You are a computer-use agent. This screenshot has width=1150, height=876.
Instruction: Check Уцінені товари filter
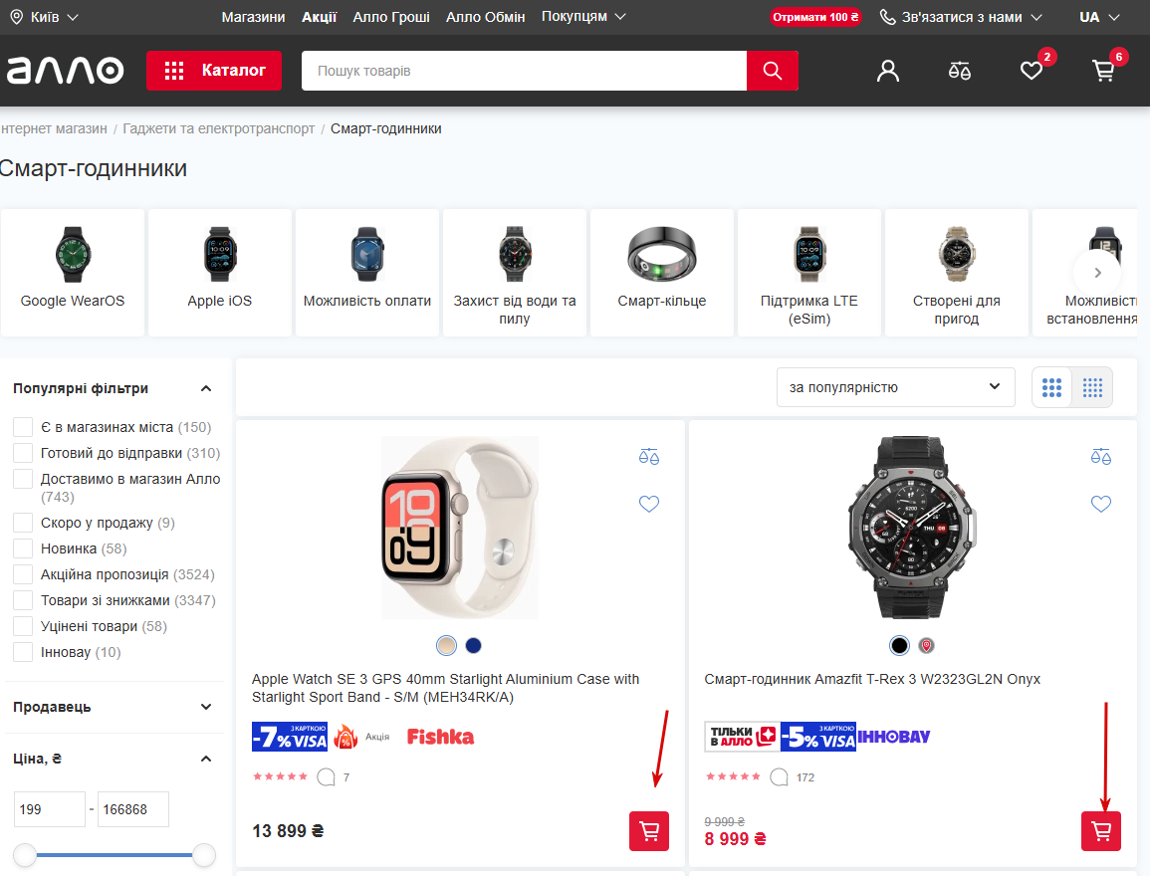tap(23, 627)
